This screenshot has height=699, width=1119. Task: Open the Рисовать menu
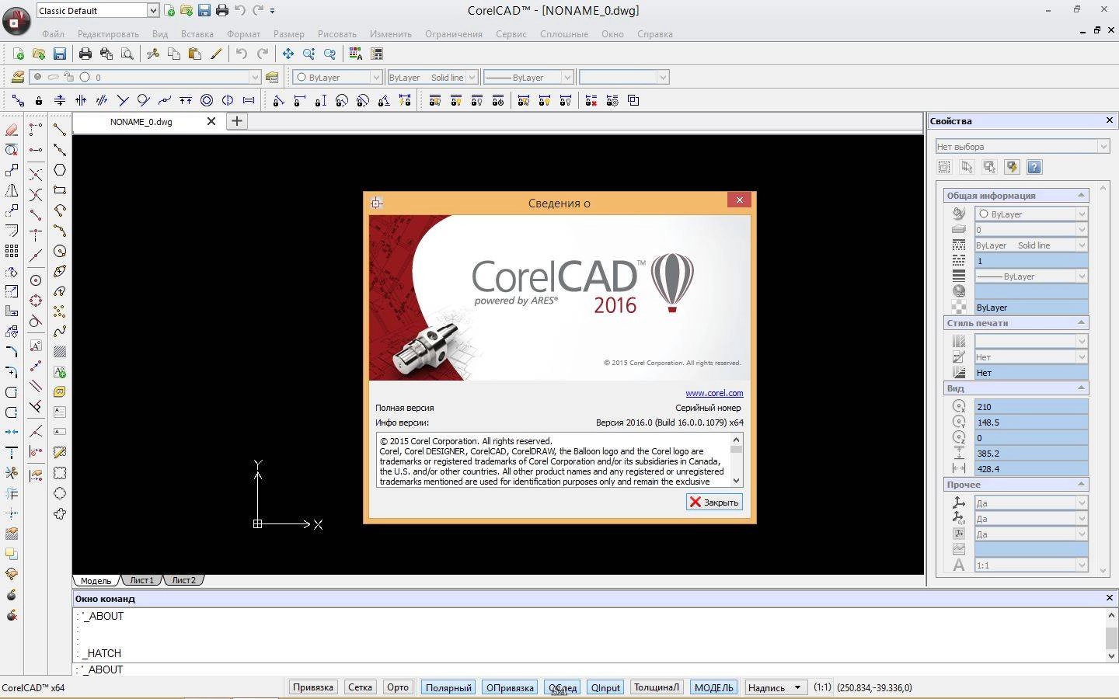pyautogui.click(x=337, y=34)
